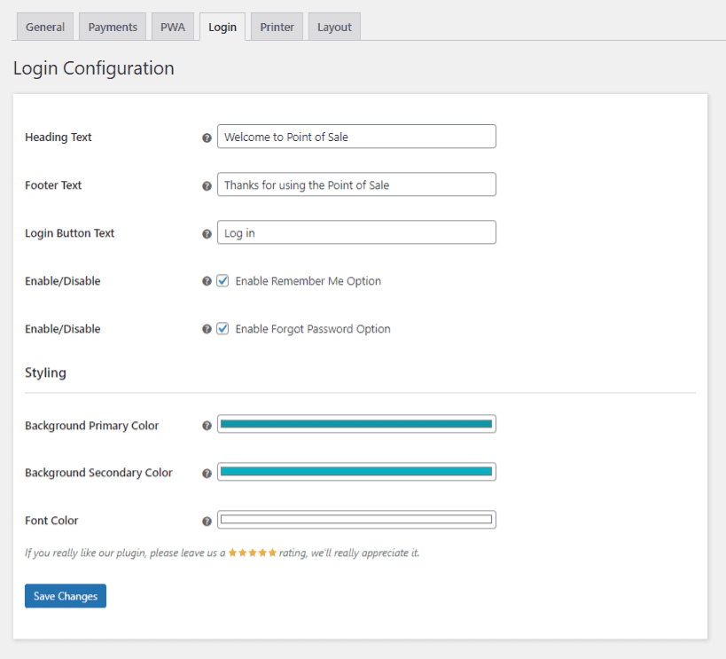
Task: Click the Heading Text help icon
Action: point(207,137)
